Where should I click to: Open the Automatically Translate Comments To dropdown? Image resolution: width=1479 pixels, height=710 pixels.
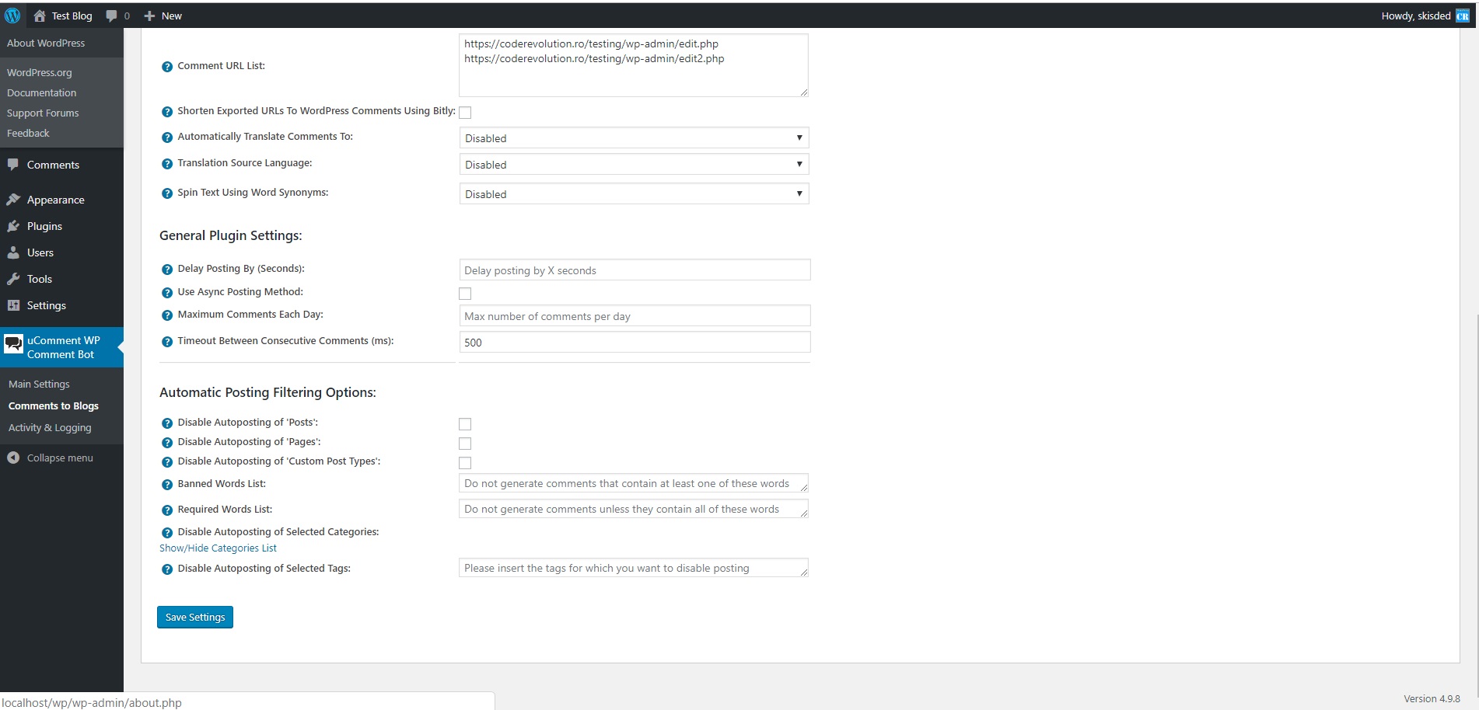point(633,137)
